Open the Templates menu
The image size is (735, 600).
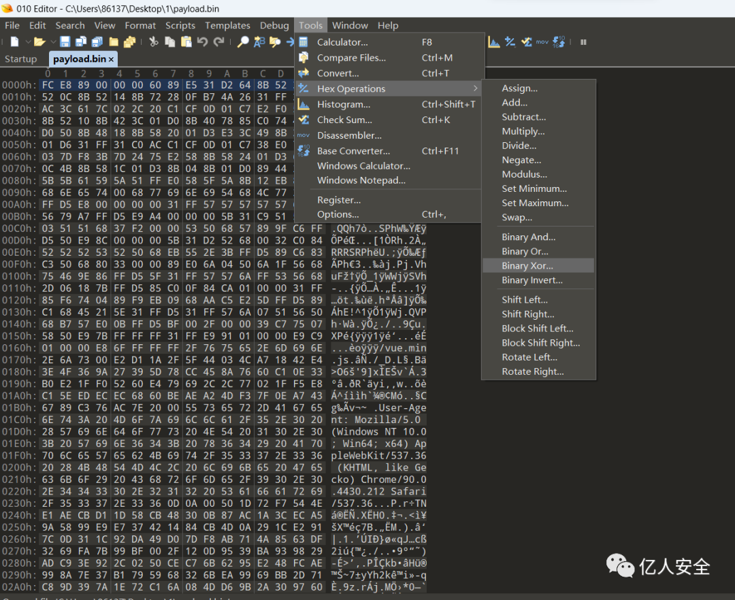point(227,25)
